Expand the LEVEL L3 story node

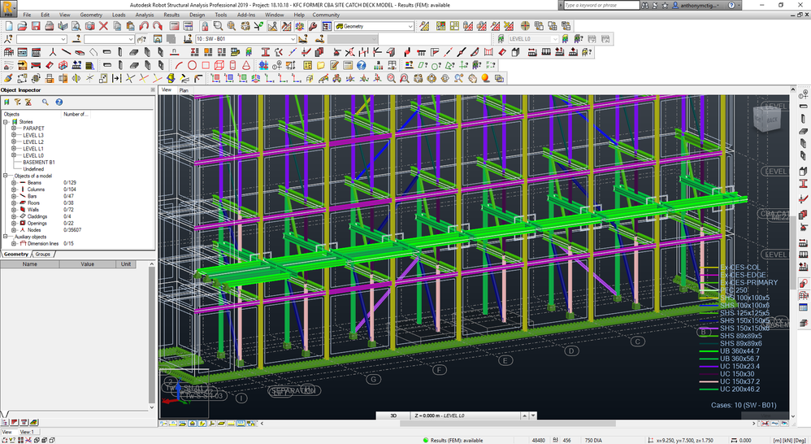point(14,135)
